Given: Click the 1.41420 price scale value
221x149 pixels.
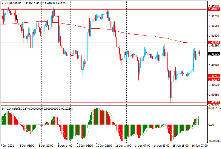Looking at the screenshot, I should pos(214,36).
